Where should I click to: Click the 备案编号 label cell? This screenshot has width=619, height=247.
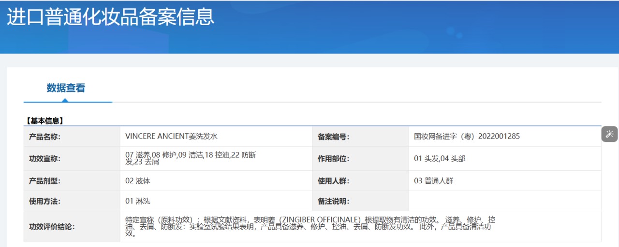coord(361,137)
